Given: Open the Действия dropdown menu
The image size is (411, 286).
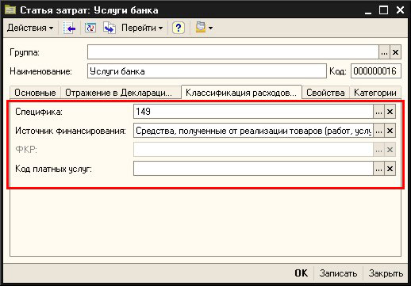Looking at the screenshot, I should (30, 28).
